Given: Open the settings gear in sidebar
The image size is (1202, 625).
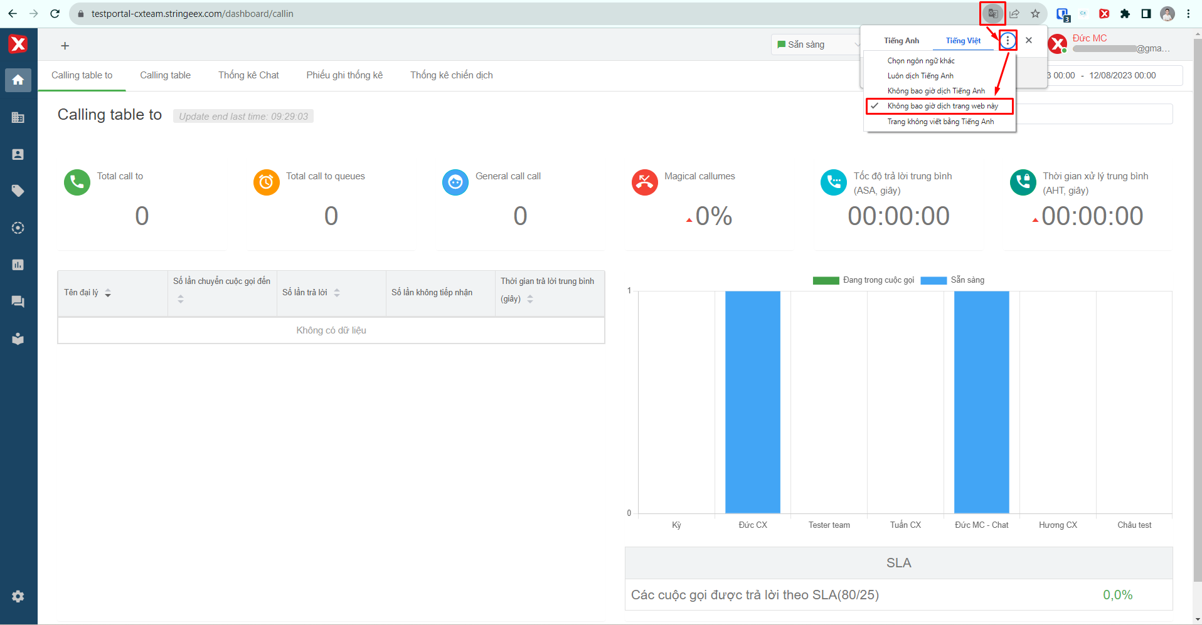Looking at the screenshot, I should (x=18, y=596).
